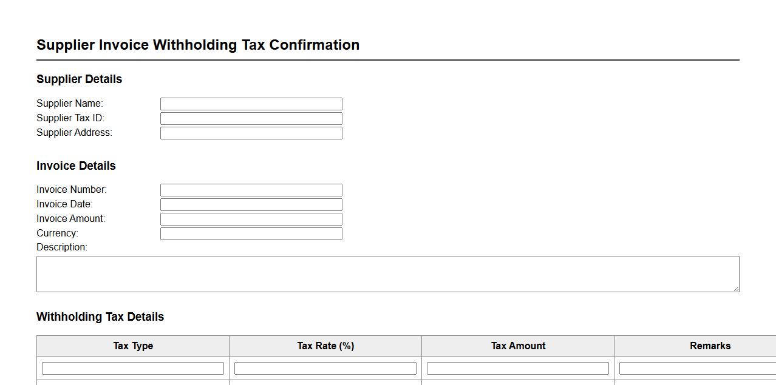Screen dimensions: 776x385
Task: Click inside the Description text area
Action: tap(387, 273)
